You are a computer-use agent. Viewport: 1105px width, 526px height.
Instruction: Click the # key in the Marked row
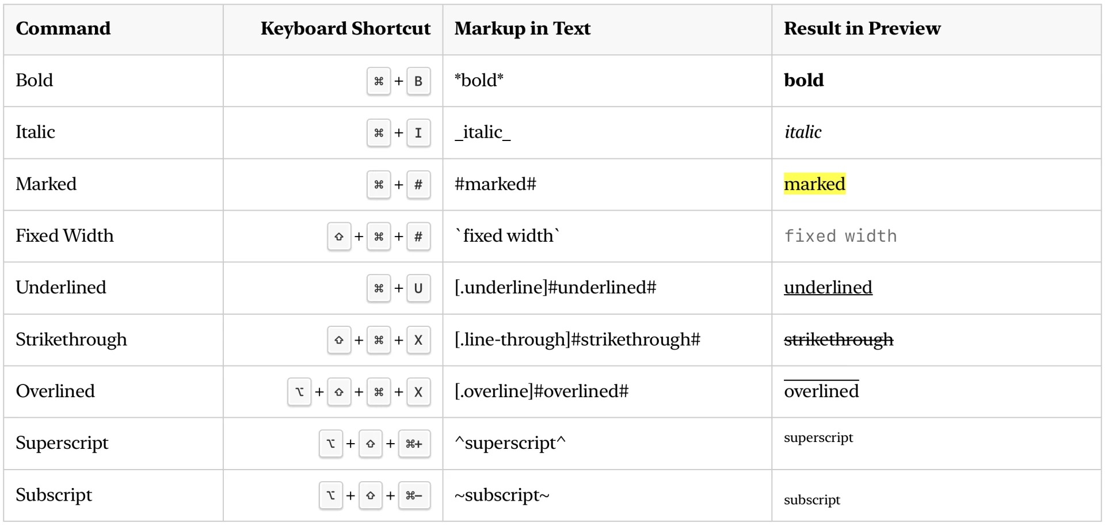(418, 185)
